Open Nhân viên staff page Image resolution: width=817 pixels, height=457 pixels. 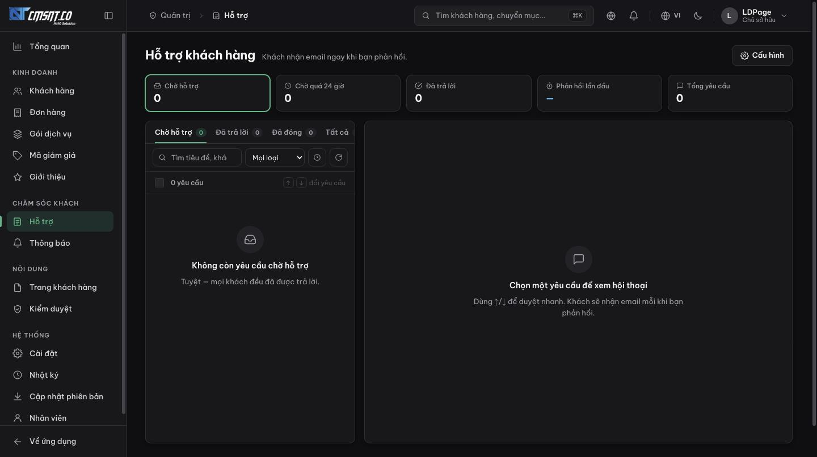[60, 418]
